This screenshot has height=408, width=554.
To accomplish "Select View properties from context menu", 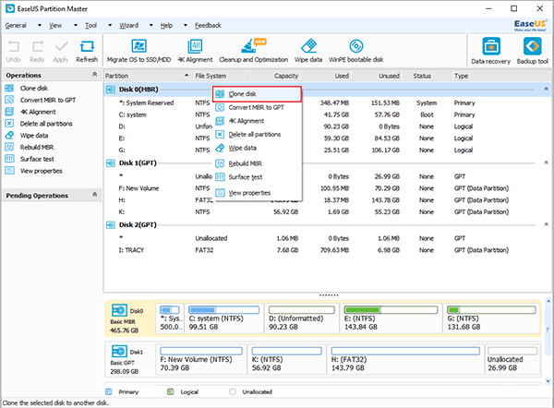I will 257,193.
